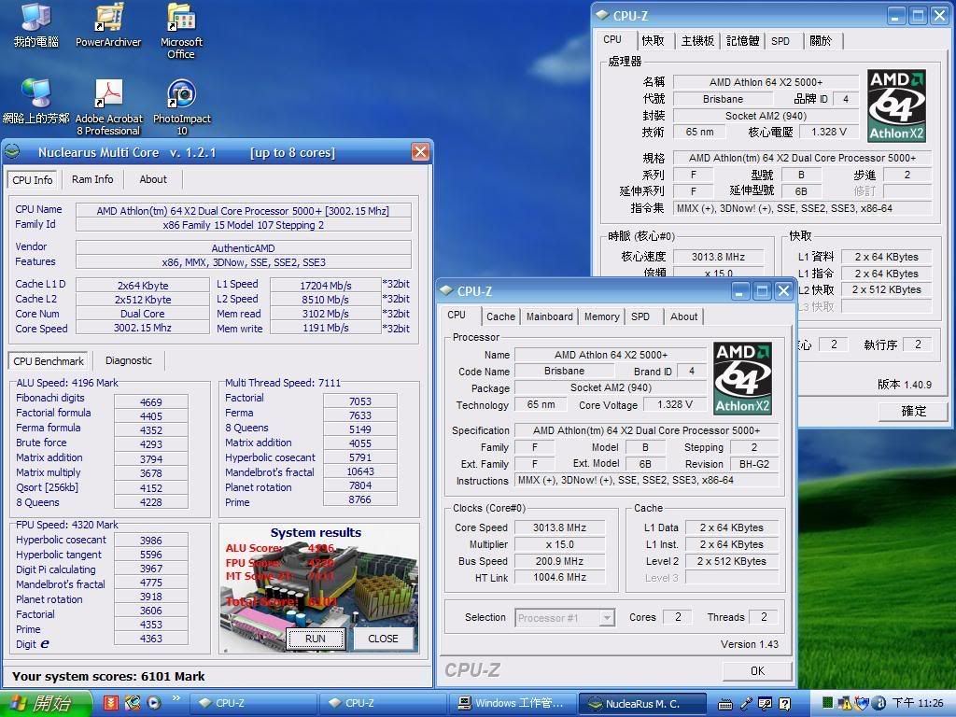Click the first red quick launch icon

pos(110,703)
